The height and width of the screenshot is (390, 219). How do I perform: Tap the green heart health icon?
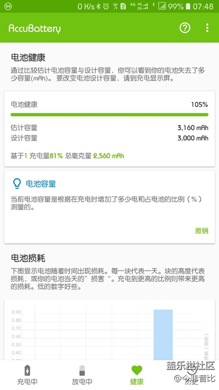[x=136, y=370]
